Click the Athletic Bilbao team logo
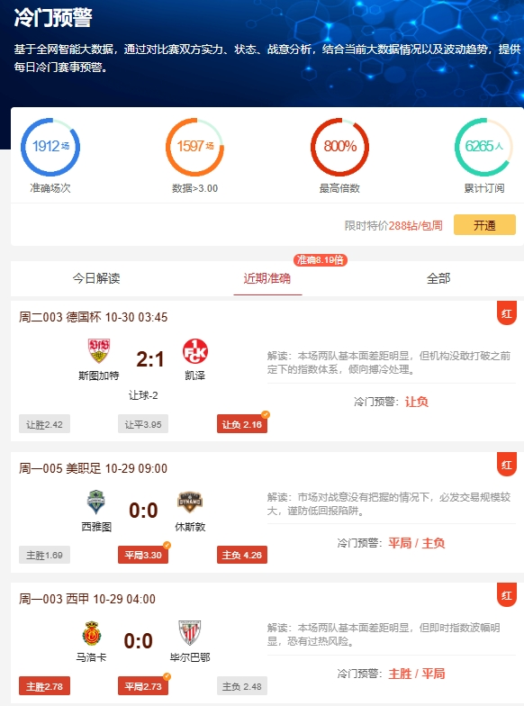Image resolution: width=524 pixels, height=706 pixels. [189, 634]
